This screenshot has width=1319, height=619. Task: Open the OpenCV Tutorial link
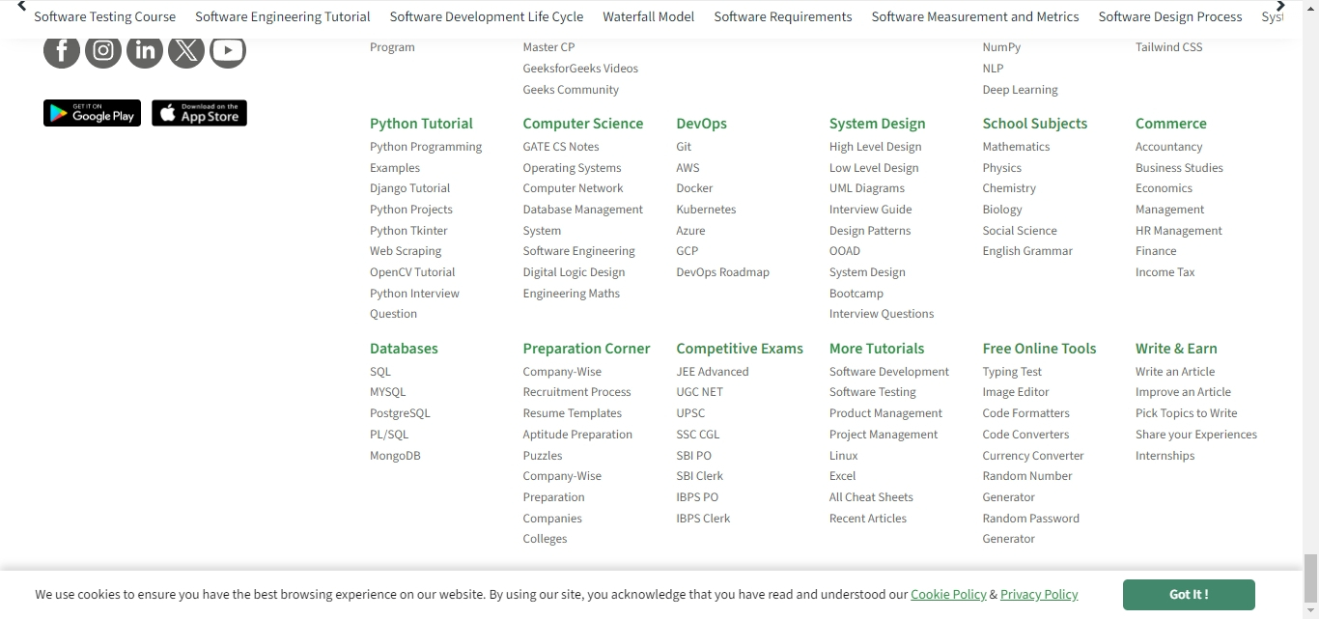coord(412,272)
